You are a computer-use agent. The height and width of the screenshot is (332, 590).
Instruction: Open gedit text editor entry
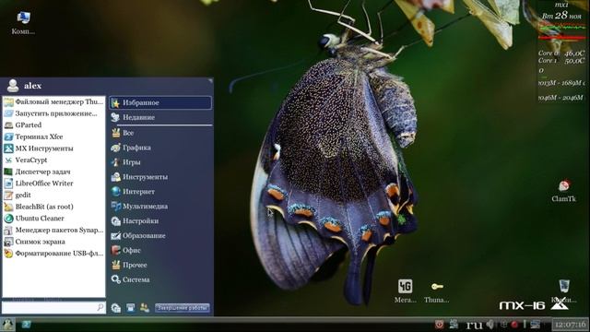tap(53, 195)
